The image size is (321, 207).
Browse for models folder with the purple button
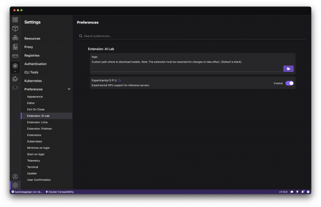[x=288, y=69]
